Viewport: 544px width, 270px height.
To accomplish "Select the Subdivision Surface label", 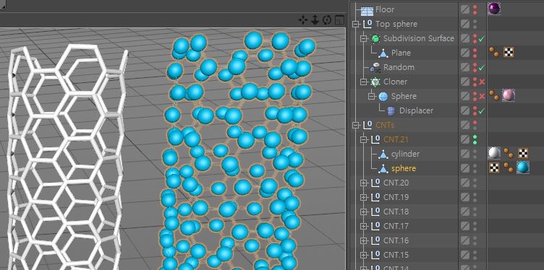I will point(419,38).
